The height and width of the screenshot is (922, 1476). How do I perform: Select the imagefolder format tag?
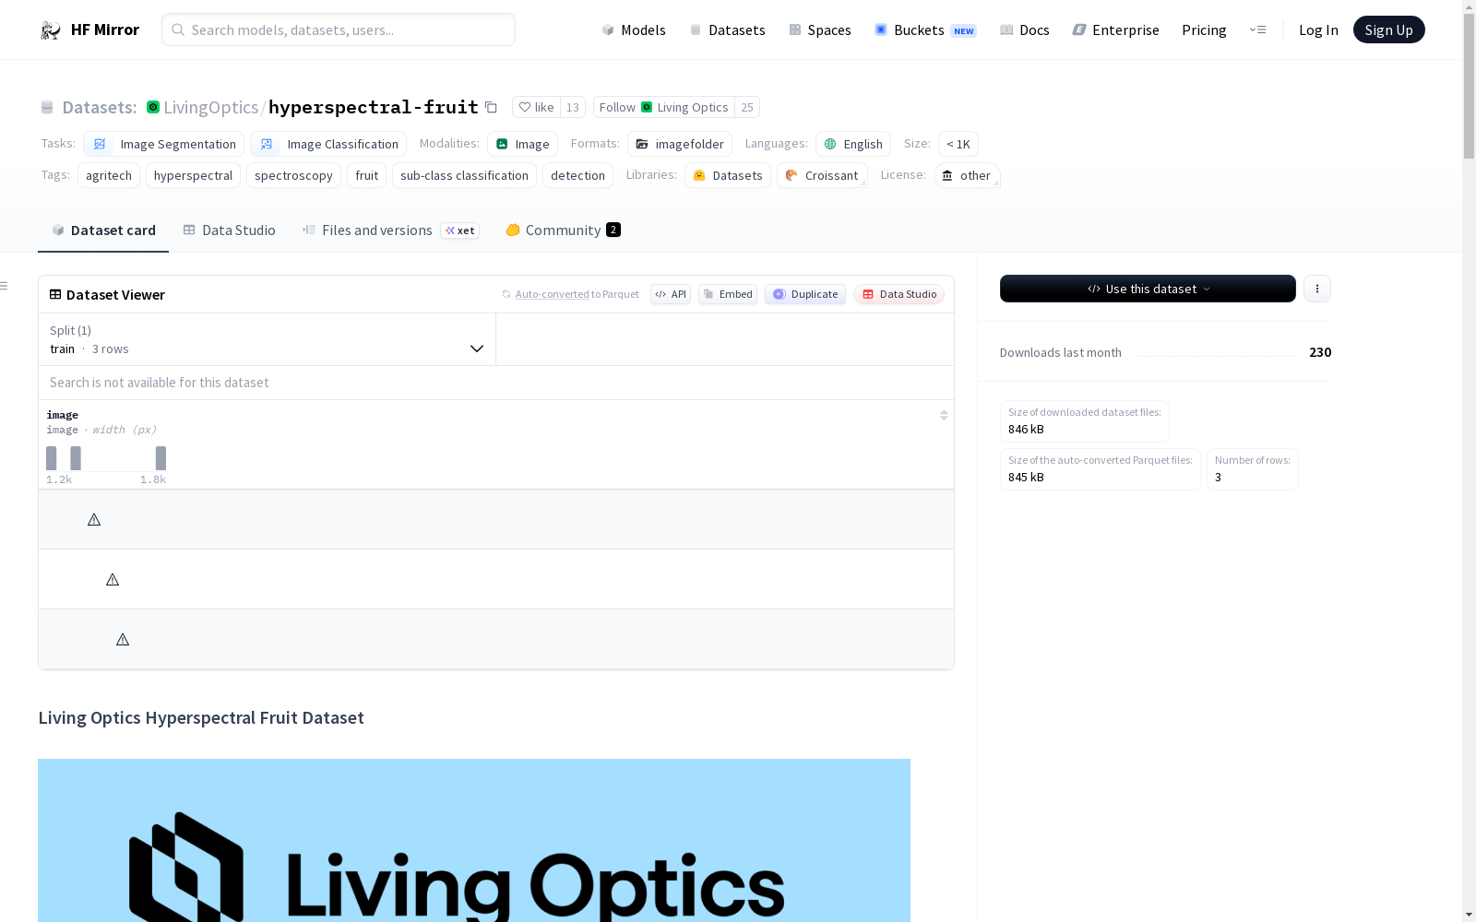[x=680, y=144]
